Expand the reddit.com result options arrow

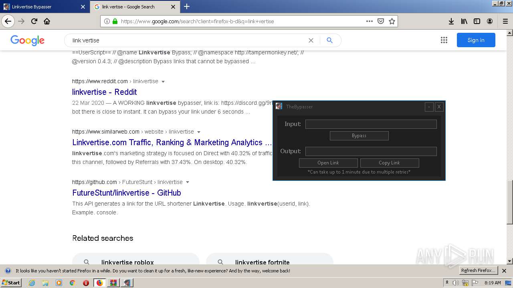pos(163,82)
